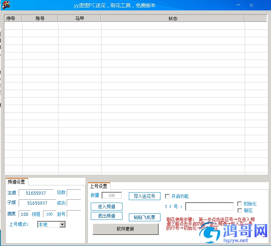271x246 pixels.
Task: Click the 刷花使用步骤 instruction text
Action: click(210, 224)
